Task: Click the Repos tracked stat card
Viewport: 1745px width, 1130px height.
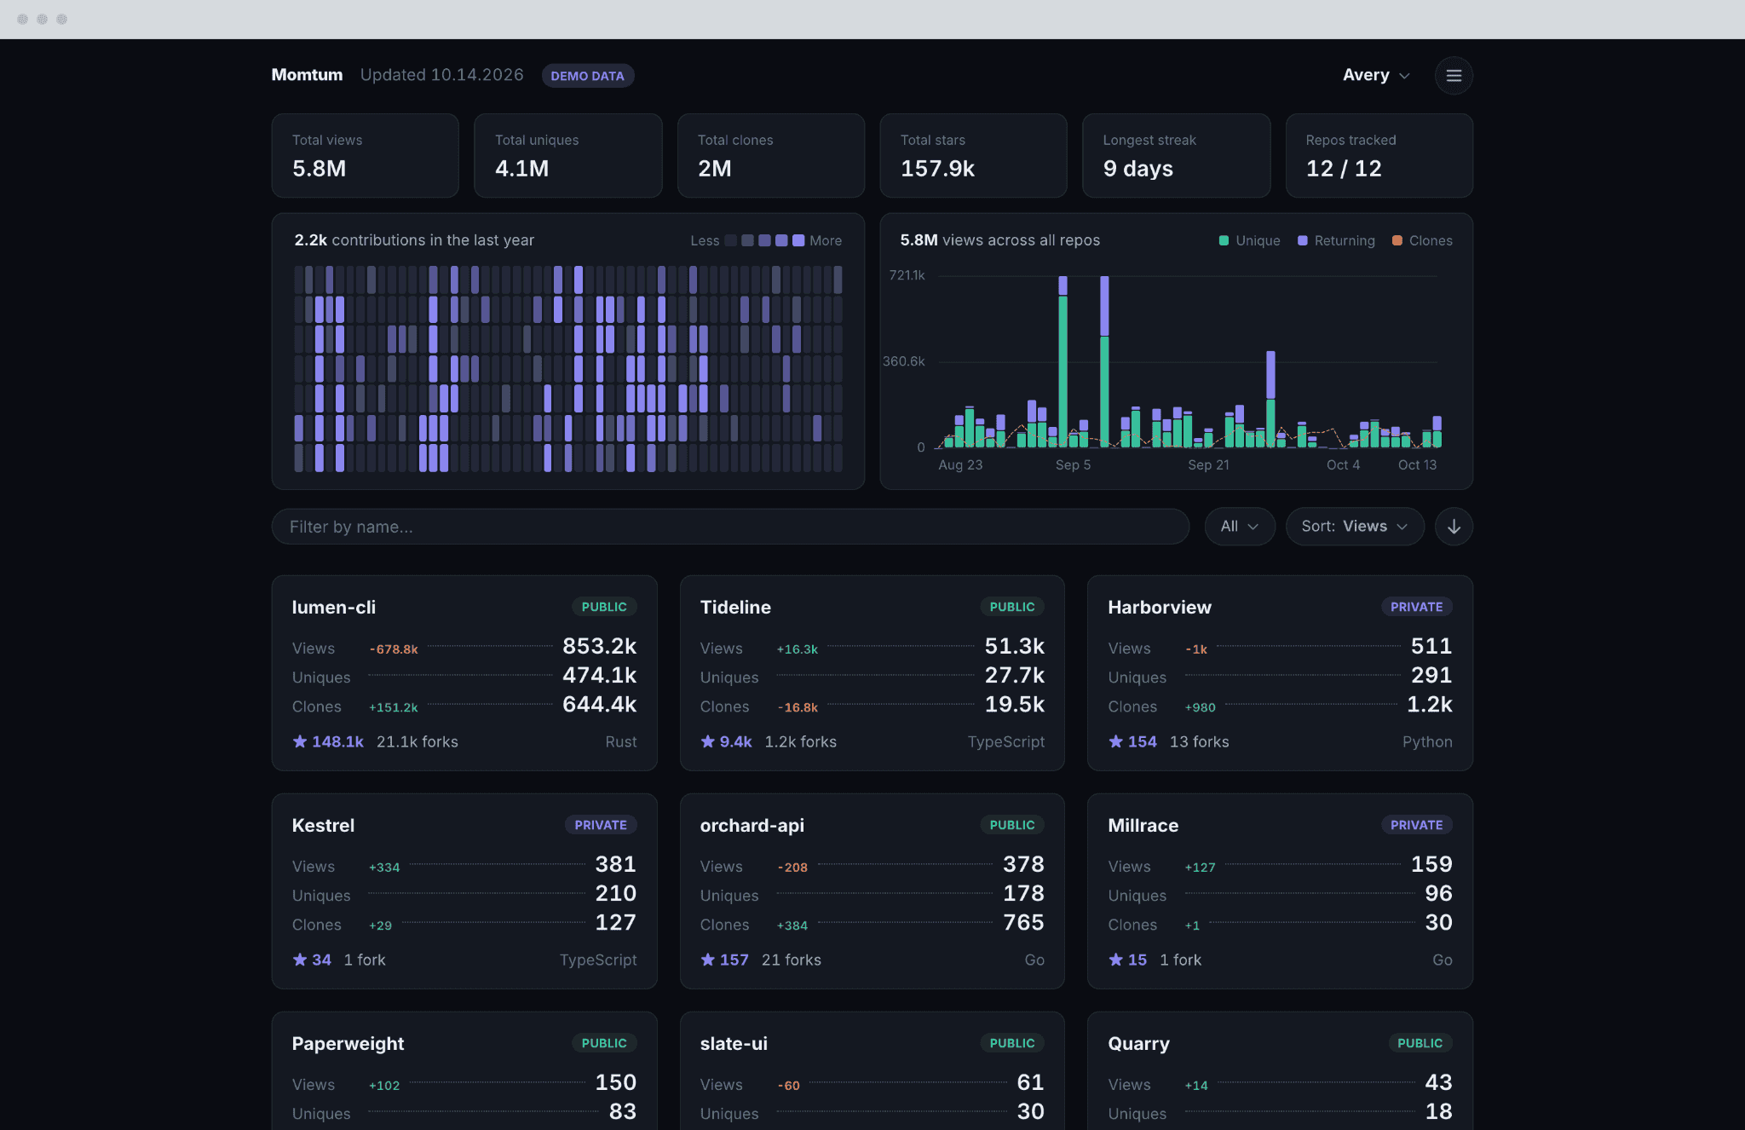Action: pyautogui.click(x=1379, y=156)
